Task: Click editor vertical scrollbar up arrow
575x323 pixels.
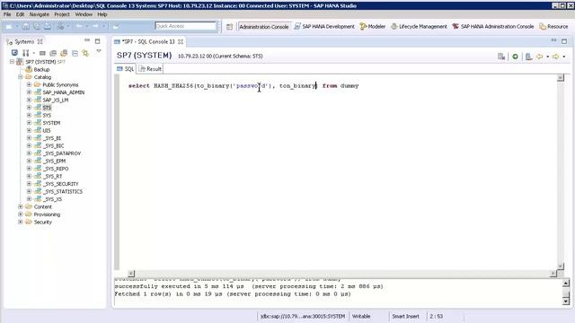Action: coord(561,78)
